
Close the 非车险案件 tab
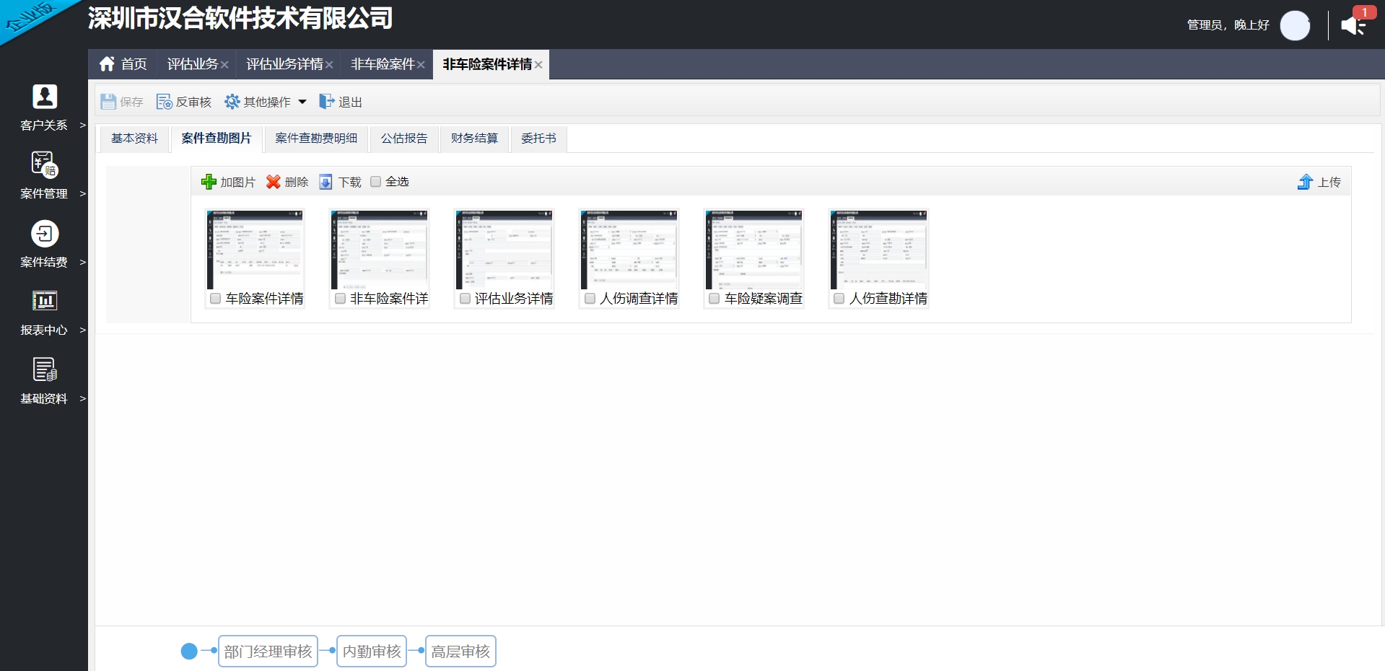click(x=421, y=65)
